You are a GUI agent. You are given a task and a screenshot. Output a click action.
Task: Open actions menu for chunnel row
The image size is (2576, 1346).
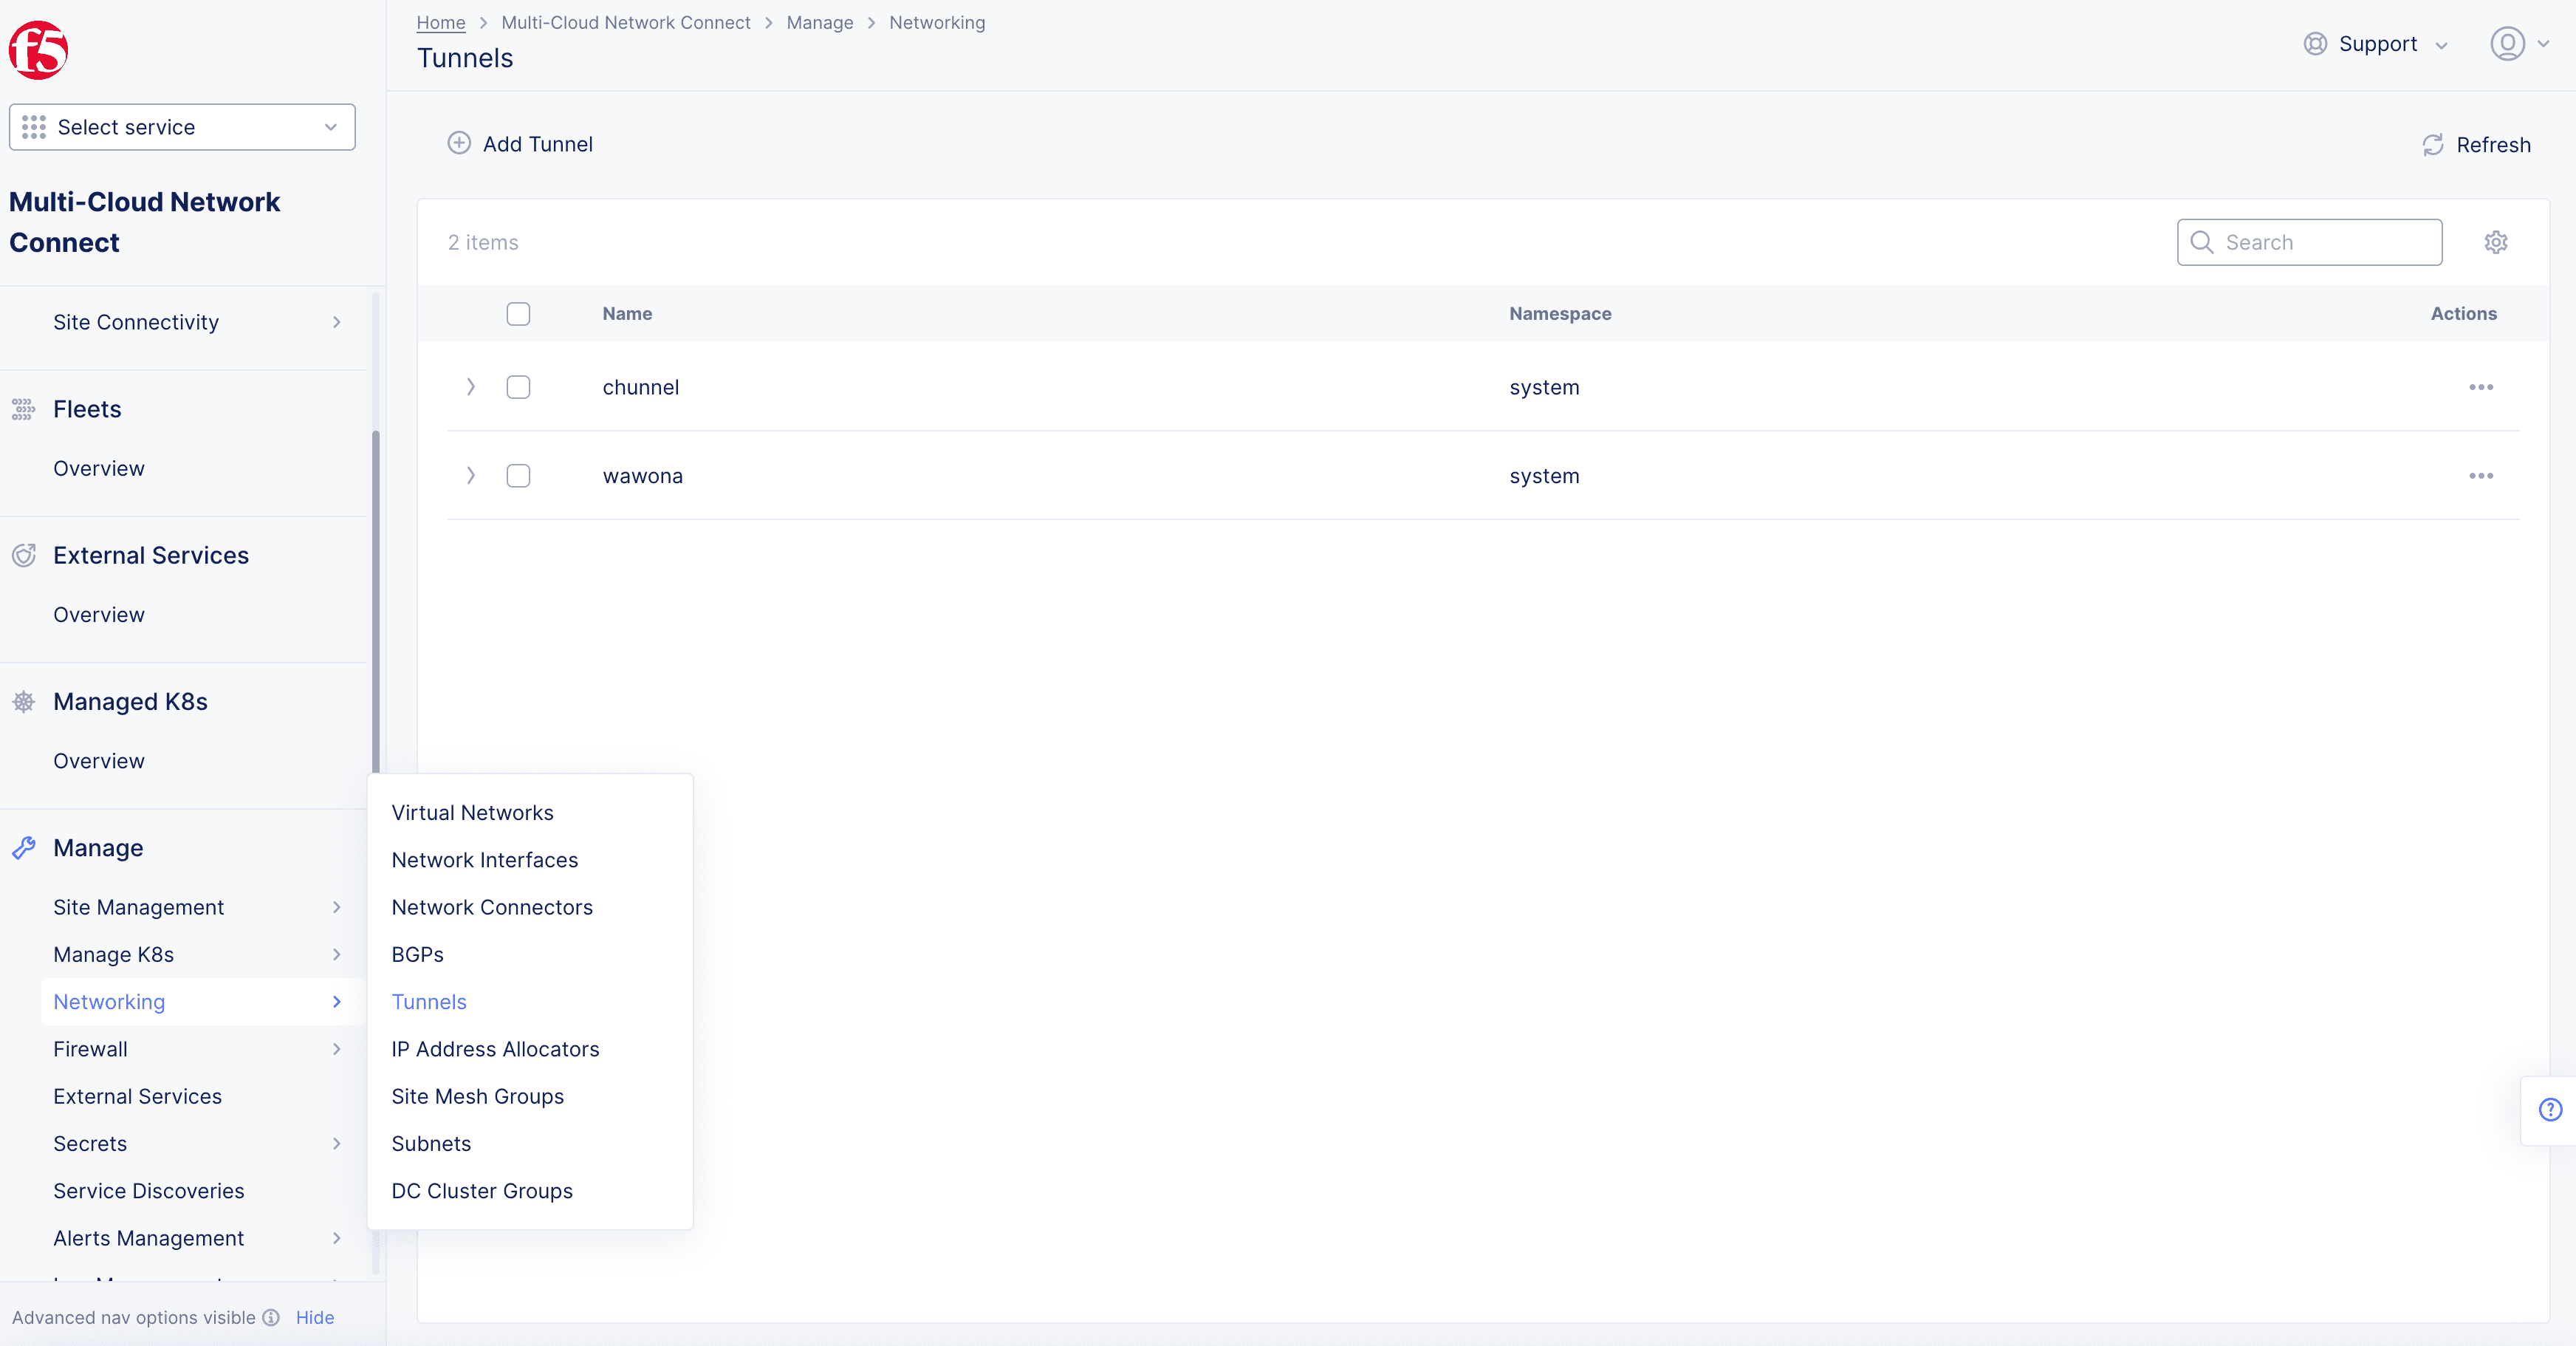2481,387
